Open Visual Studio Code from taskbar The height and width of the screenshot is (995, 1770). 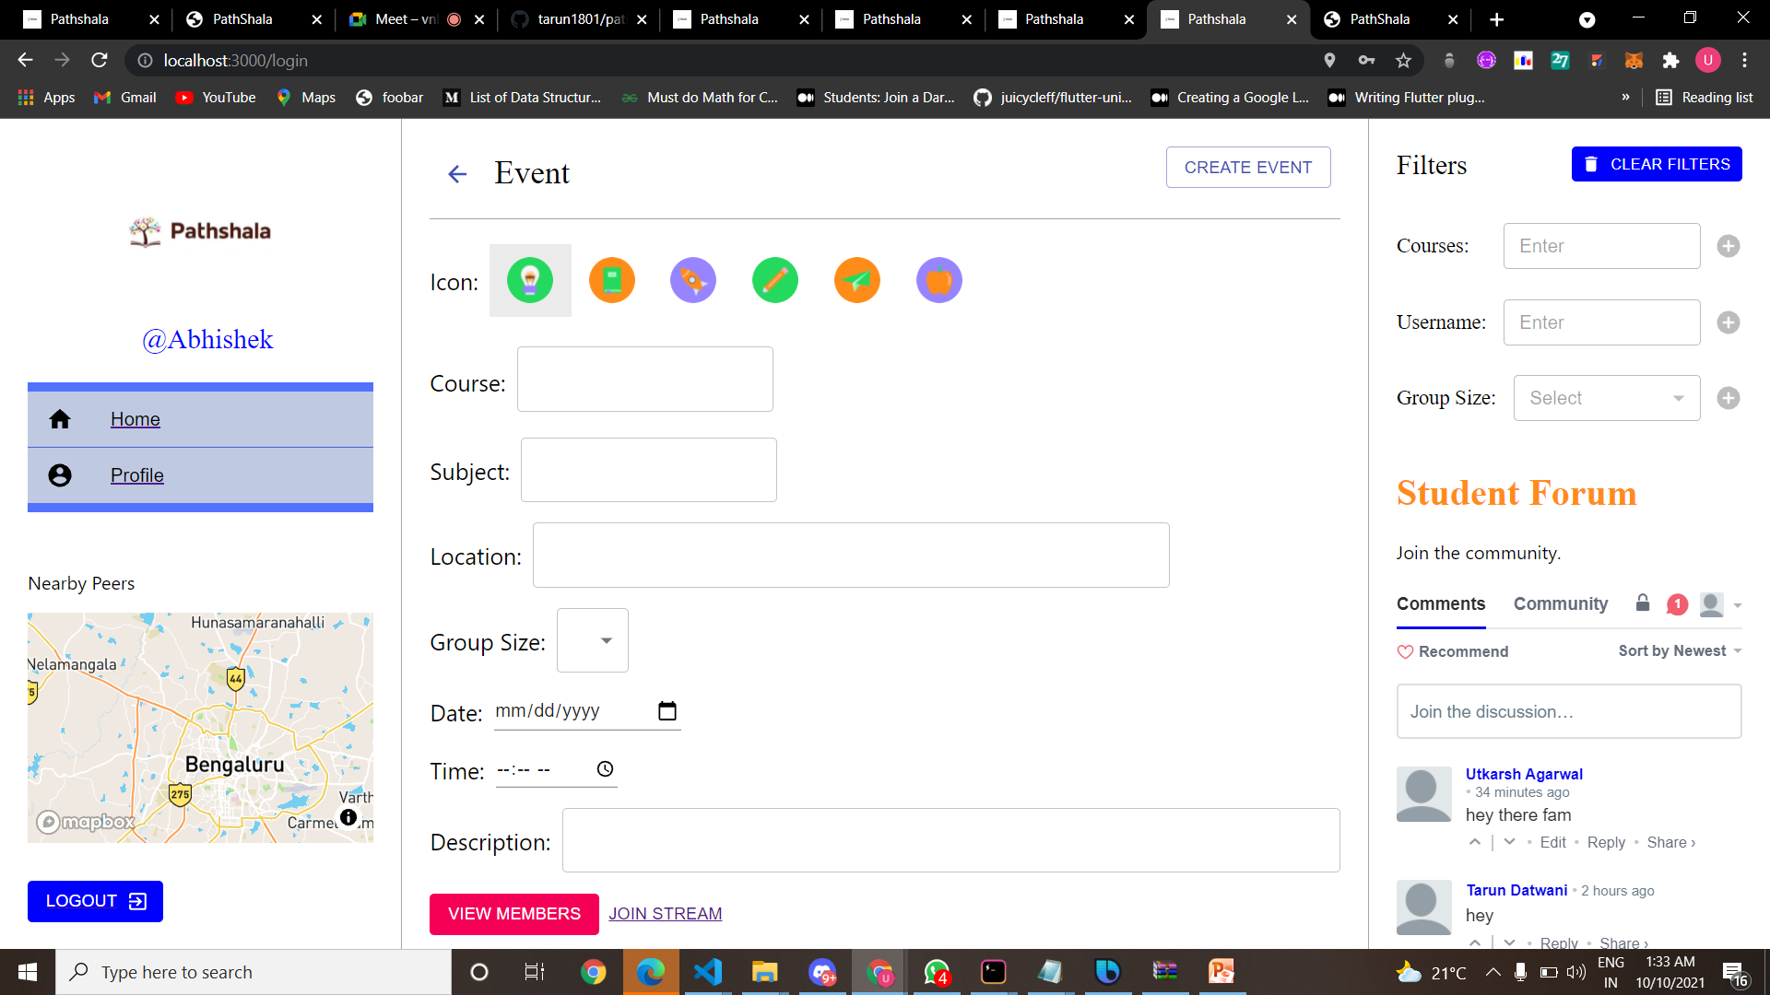(x=708, y=972)
